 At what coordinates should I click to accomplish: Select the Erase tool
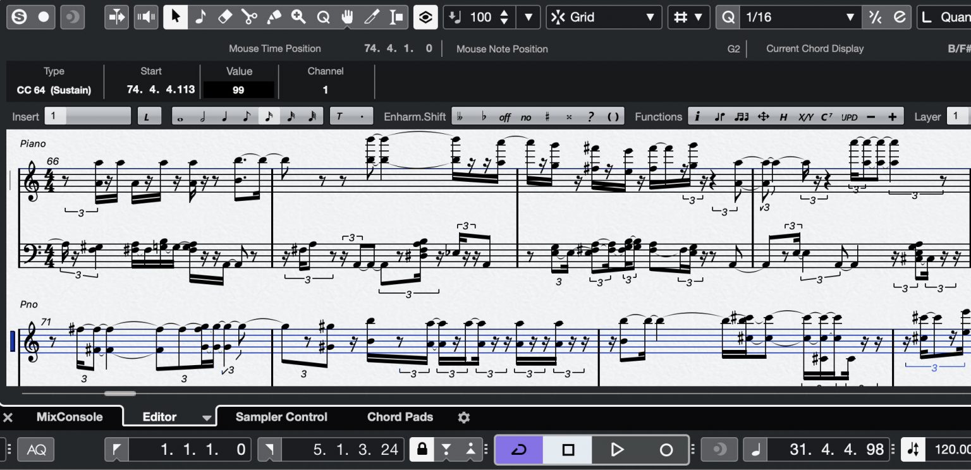pyautogui.click(x=225, y=17)
